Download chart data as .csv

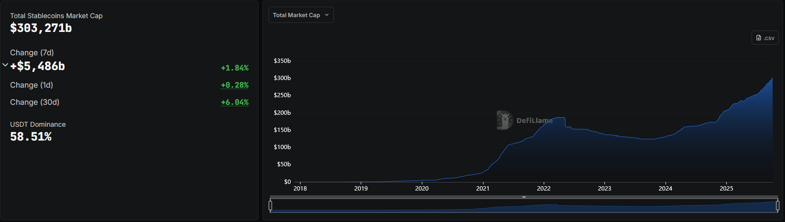(x=765, y=38)
